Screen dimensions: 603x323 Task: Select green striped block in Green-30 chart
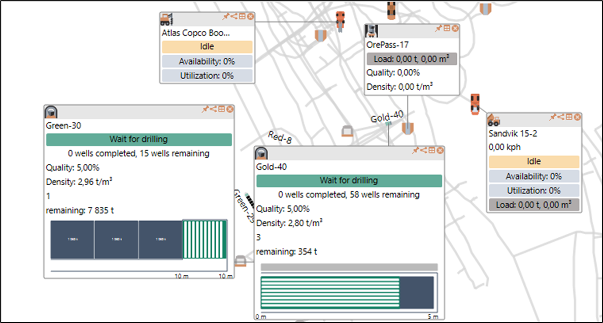pyautogui.click(x=205, y=239)
